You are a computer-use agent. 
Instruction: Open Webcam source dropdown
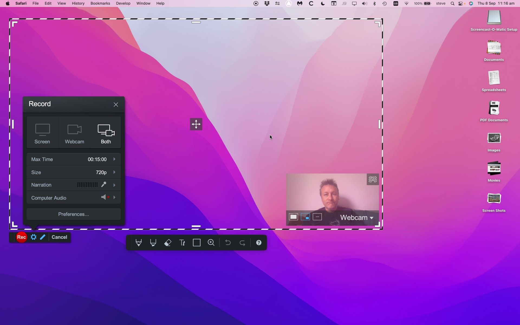[x=356, y=217]
